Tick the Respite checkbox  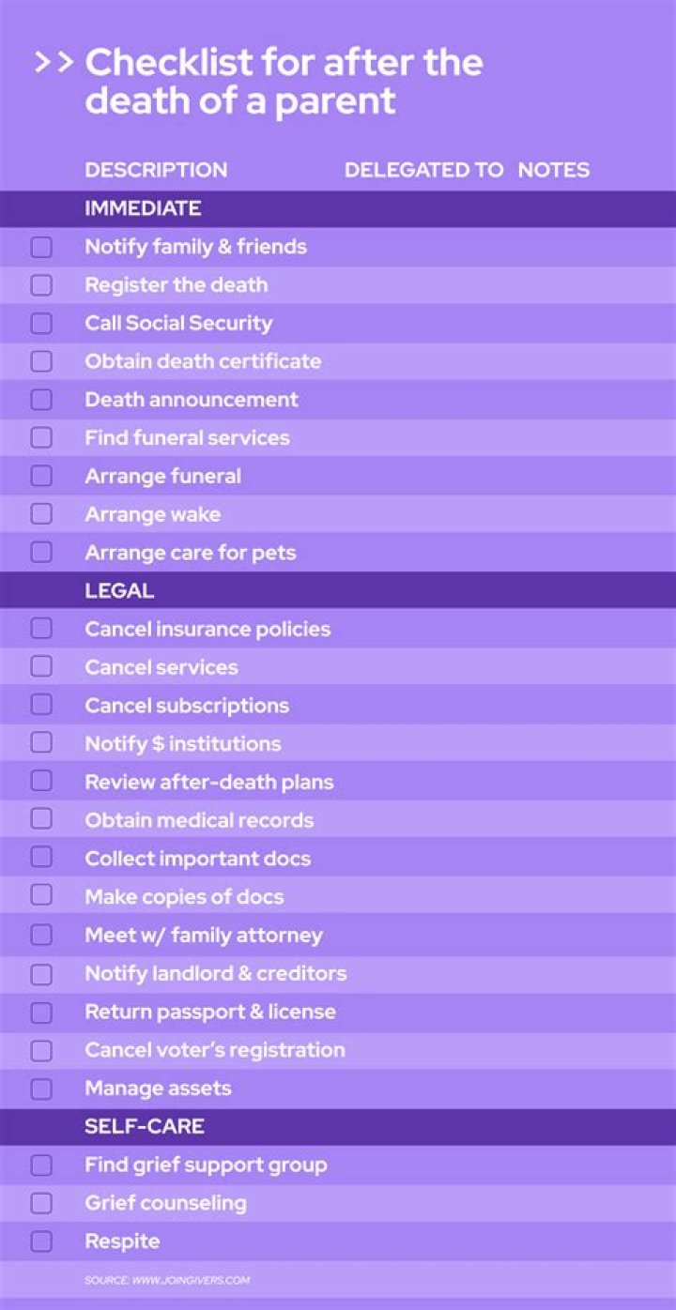tap(41, 1241)
